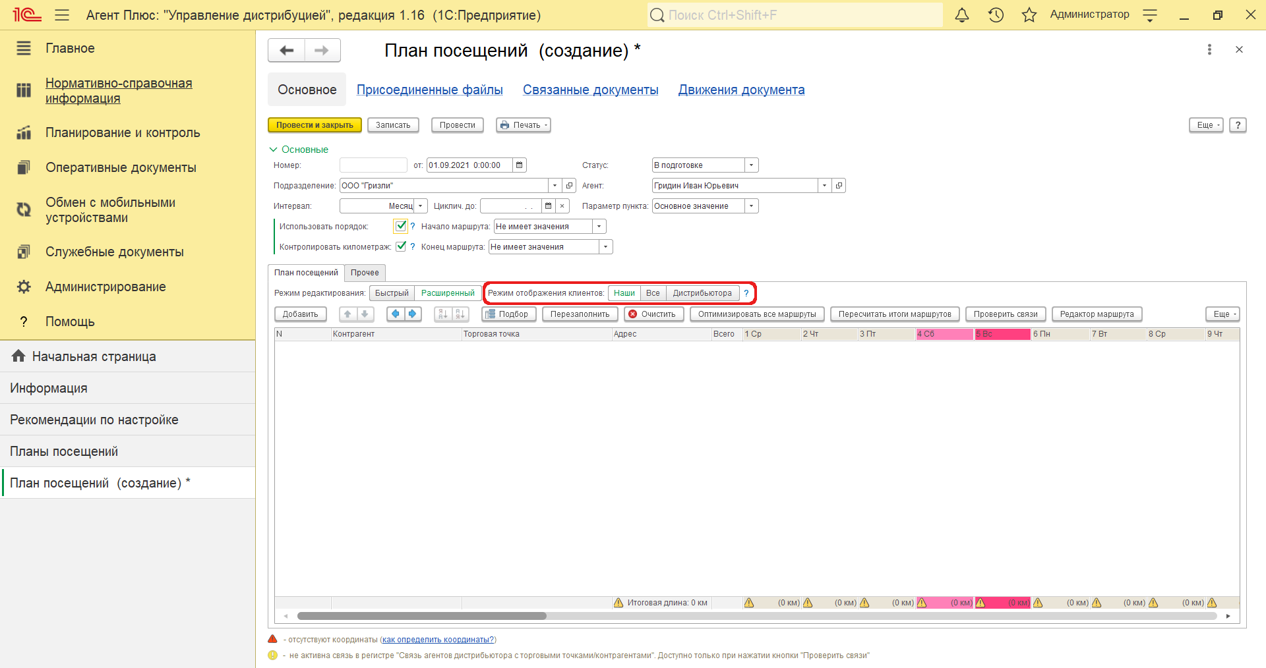
Task: Select Быстрый editing mode
Action: pyautogui.click(x=392, y=293)
